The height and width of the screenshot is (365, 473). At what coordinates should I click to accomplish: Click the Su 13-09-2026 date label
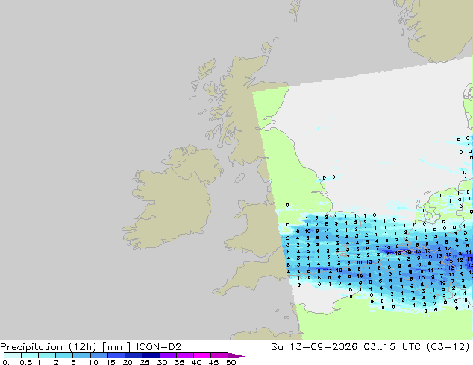coord(314,347)
